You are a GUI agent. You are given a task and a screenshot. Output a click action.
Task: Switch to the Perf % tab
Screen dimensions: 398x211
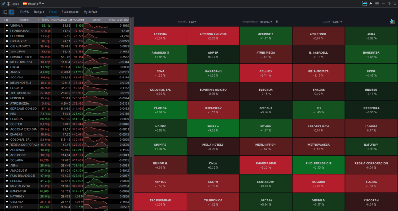[x=24, y=12]
